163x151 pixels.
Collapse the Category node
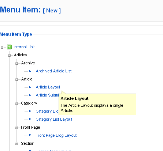click(16, 103)
